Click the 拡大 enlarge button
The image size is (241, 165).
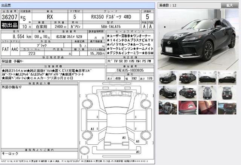click(229, 5)
